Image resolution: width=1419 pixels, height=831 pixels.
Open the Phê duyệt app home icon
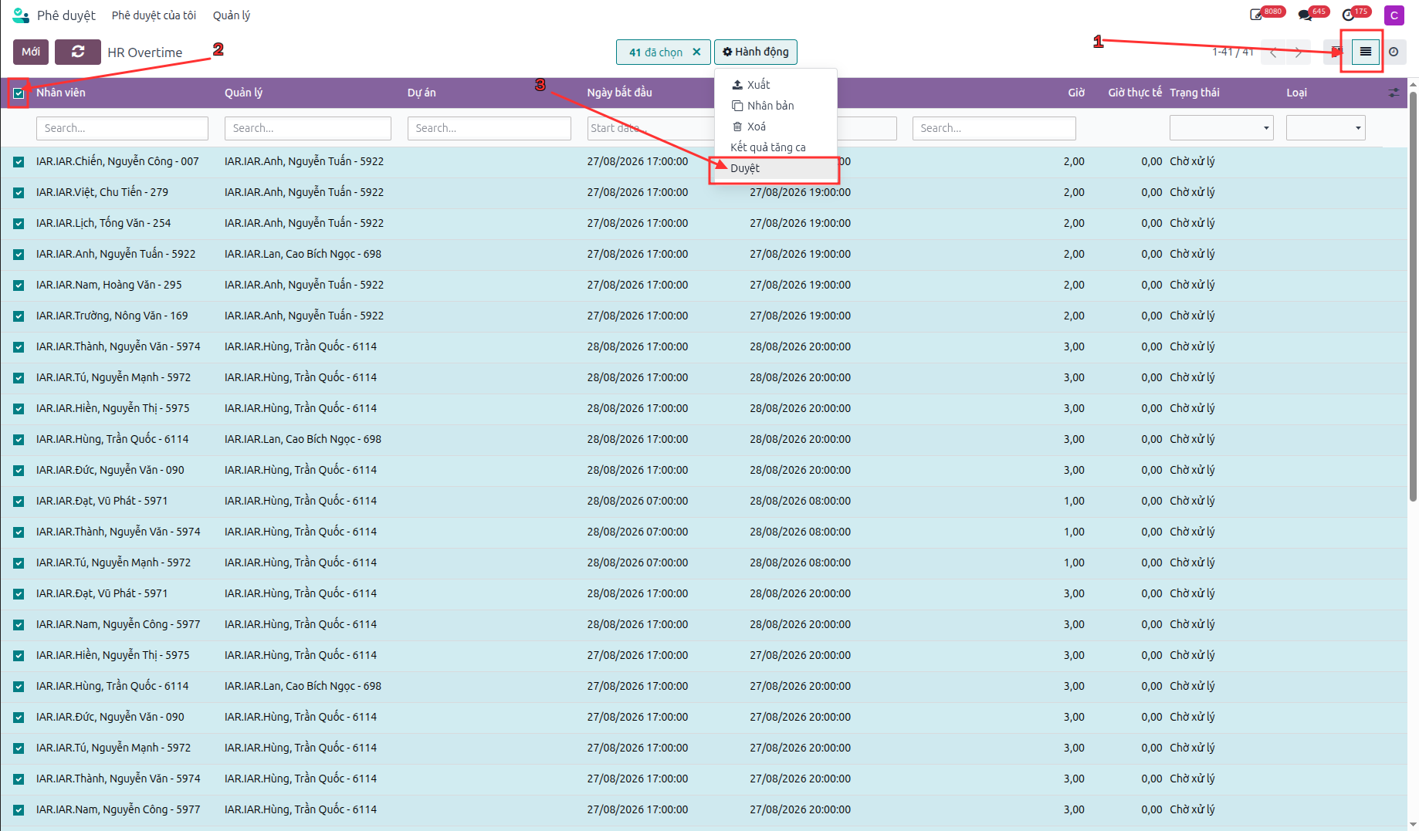21,15
